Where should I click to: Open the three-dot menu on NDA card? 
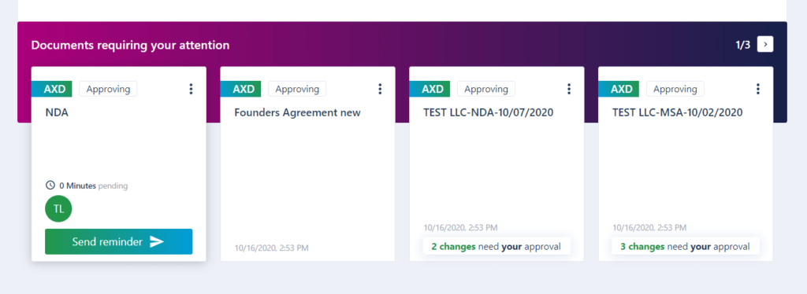(x=191, y=89)
